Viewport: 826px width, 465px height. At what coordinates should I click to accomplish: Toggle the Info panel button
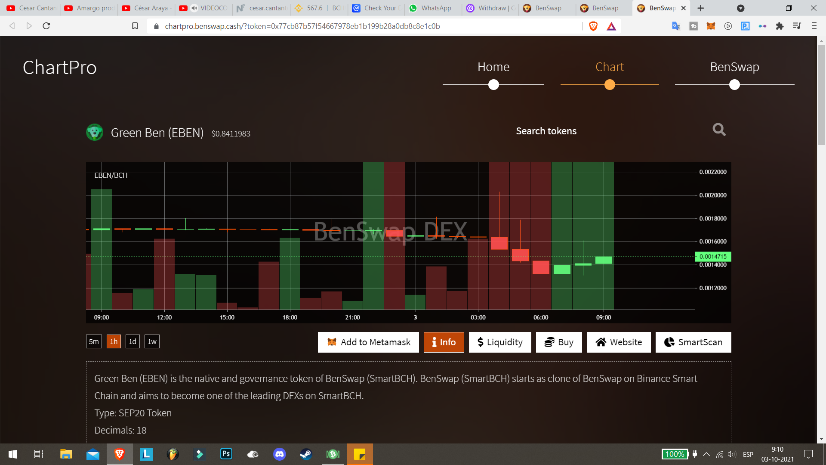click(x=444, y=342)
